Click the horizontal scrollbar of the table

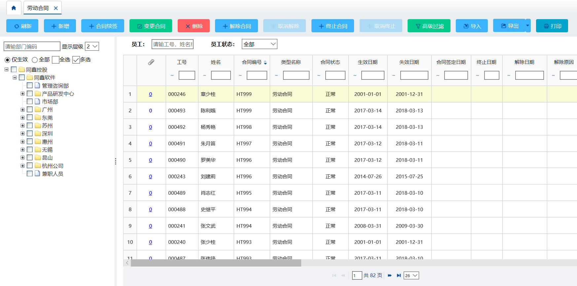[x=216, y=263]
